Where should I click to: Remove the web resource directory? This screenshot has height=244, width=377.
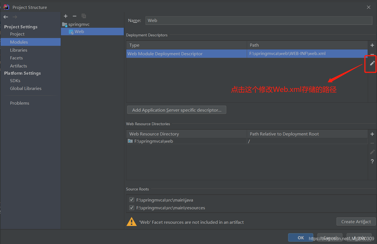[372, 143]
